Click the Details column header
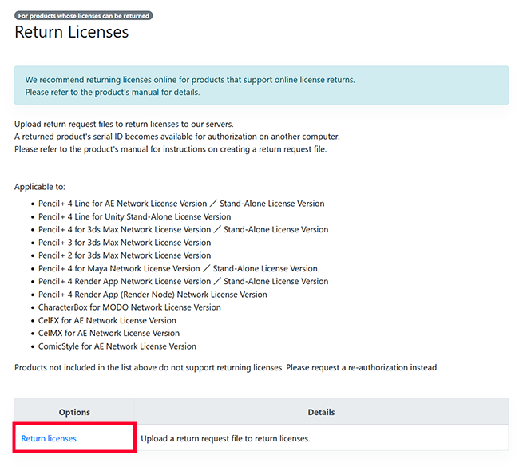 click(321, 412)
